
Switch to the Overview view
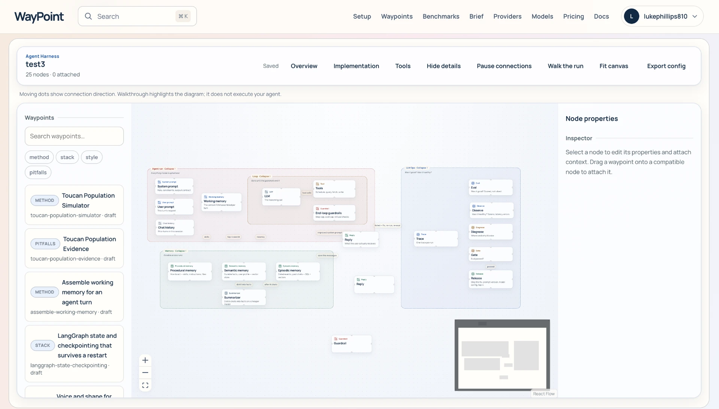tap(304, 66)
